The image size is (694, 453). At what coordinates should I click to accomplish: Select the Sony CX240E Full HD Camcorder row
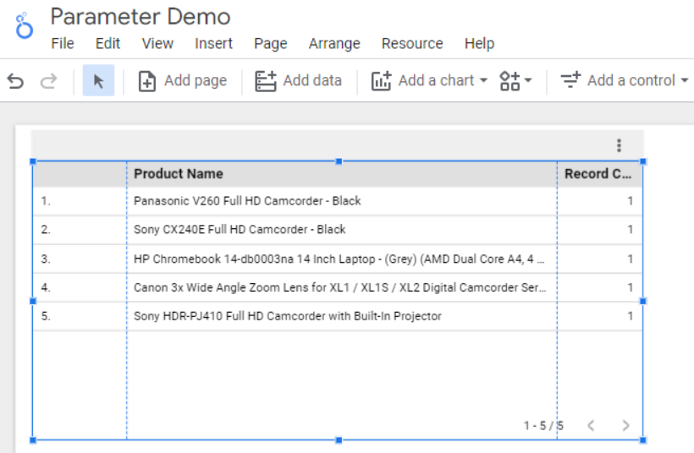tap(338, 230)
